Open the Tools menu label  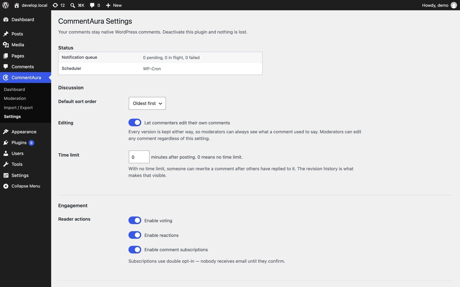pyautogui.click(x=17, y=164)
